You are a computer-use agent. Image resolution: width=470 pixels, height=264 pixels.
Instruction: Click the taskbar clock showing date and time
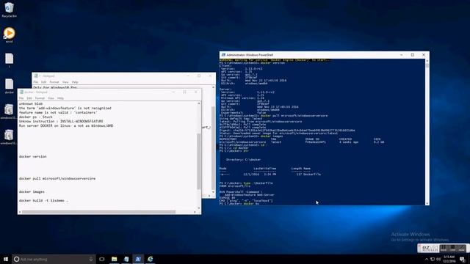point(449,259)
